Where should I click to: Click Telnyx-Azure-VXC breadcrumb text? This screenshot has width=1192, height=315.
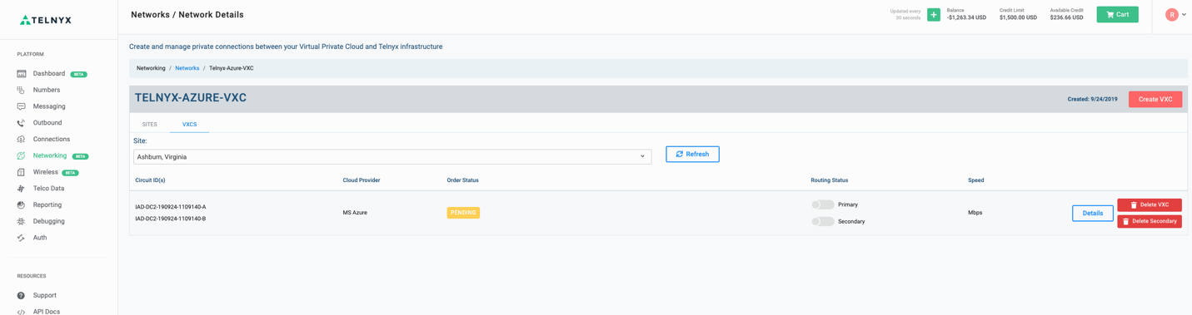[x=232, y=68]
